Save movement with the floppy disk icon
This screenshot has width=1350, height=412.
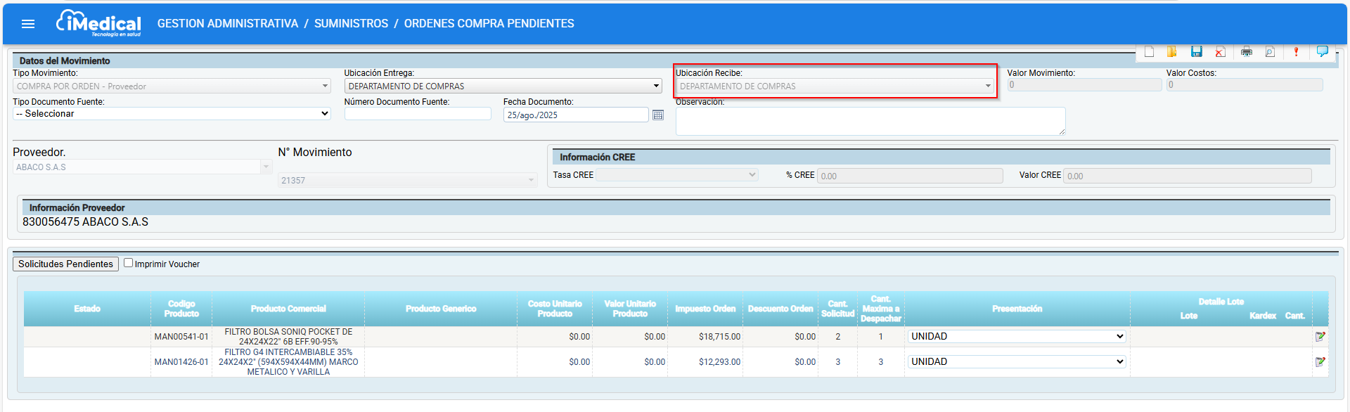tap(1196, 51)
